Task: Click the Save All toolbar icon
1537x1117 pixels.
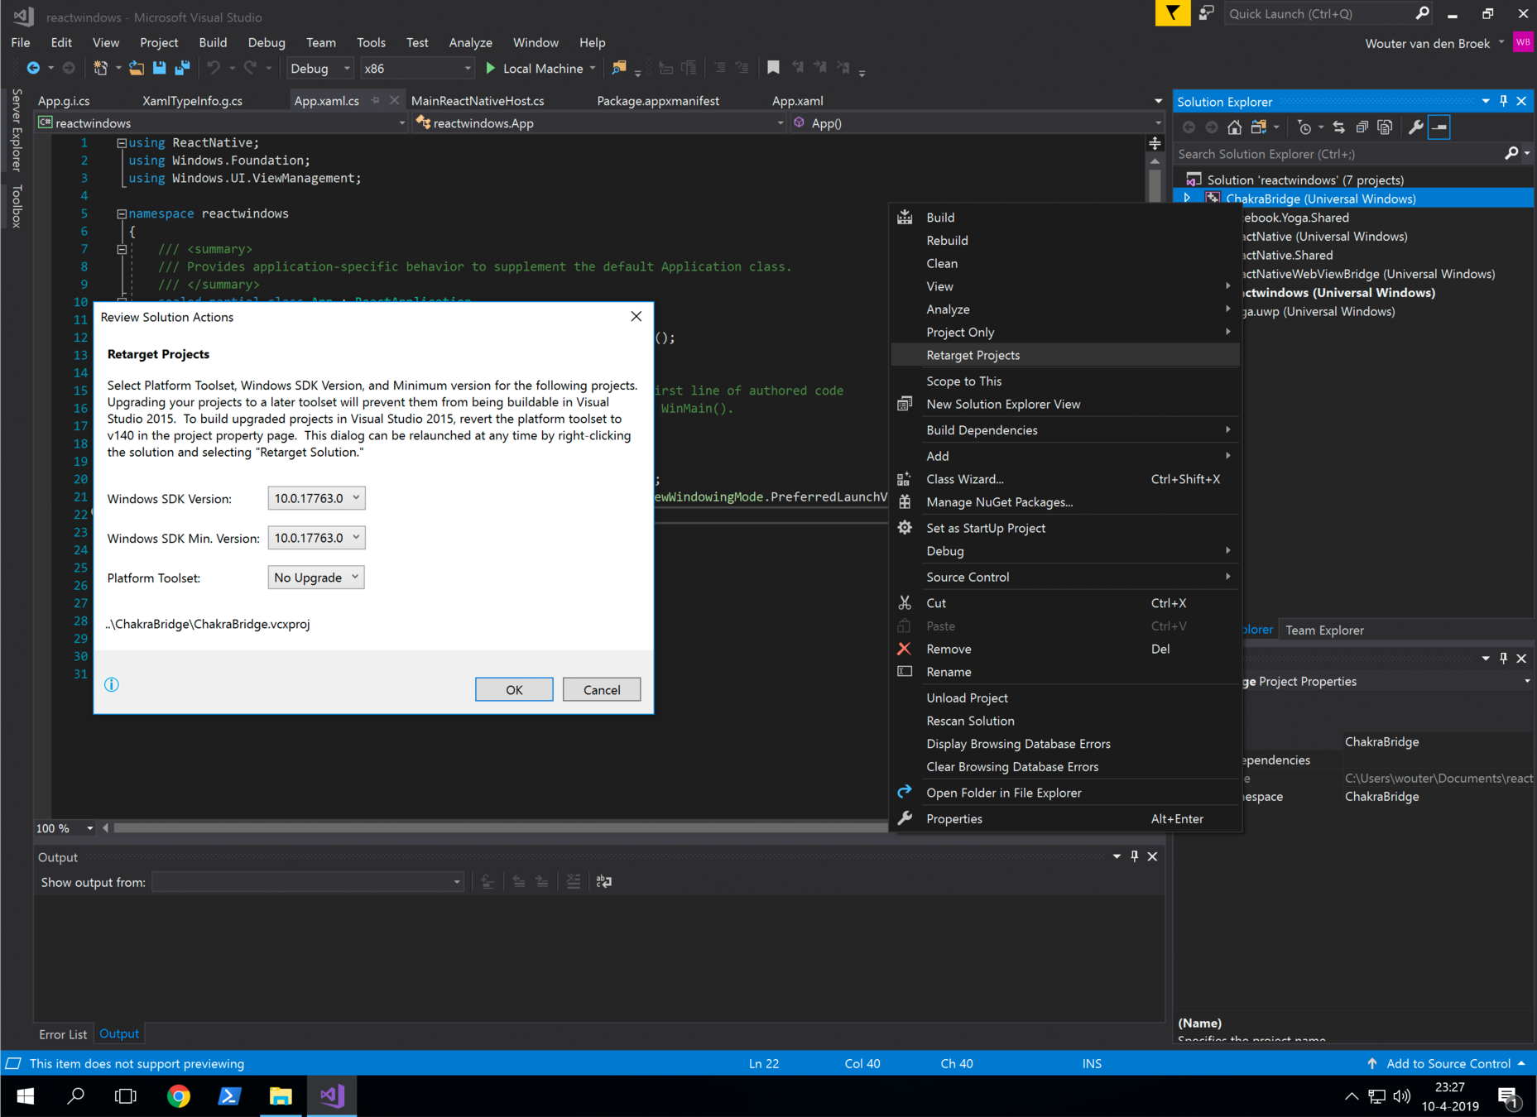Action: point(183,68)
